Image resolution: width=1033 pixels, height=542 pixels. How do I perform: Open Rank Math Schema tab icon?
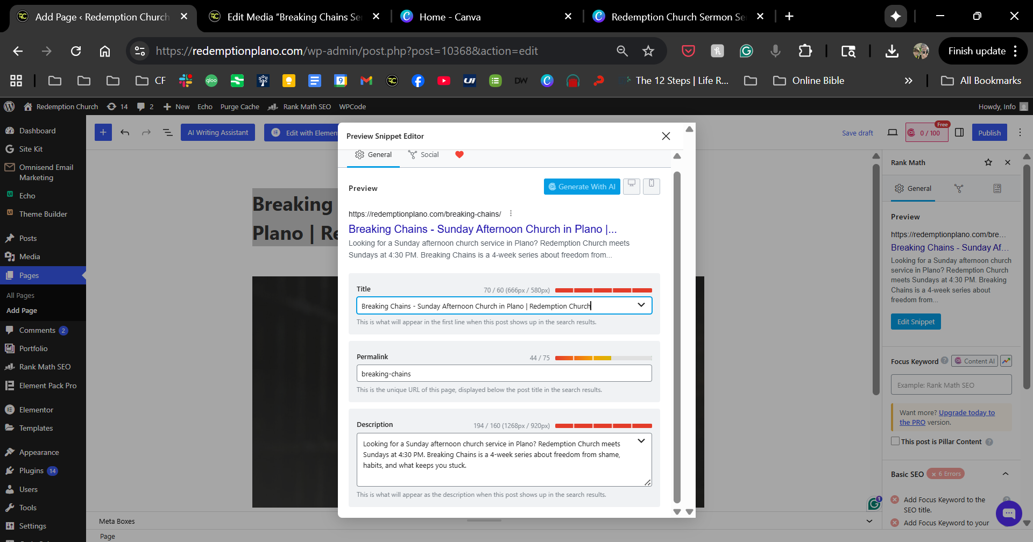(x=997, y=189)
